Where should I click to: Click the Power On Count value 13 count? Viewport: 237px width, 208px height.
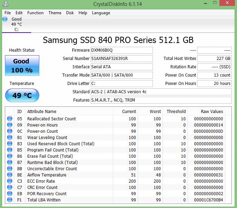tap(215, 75)
